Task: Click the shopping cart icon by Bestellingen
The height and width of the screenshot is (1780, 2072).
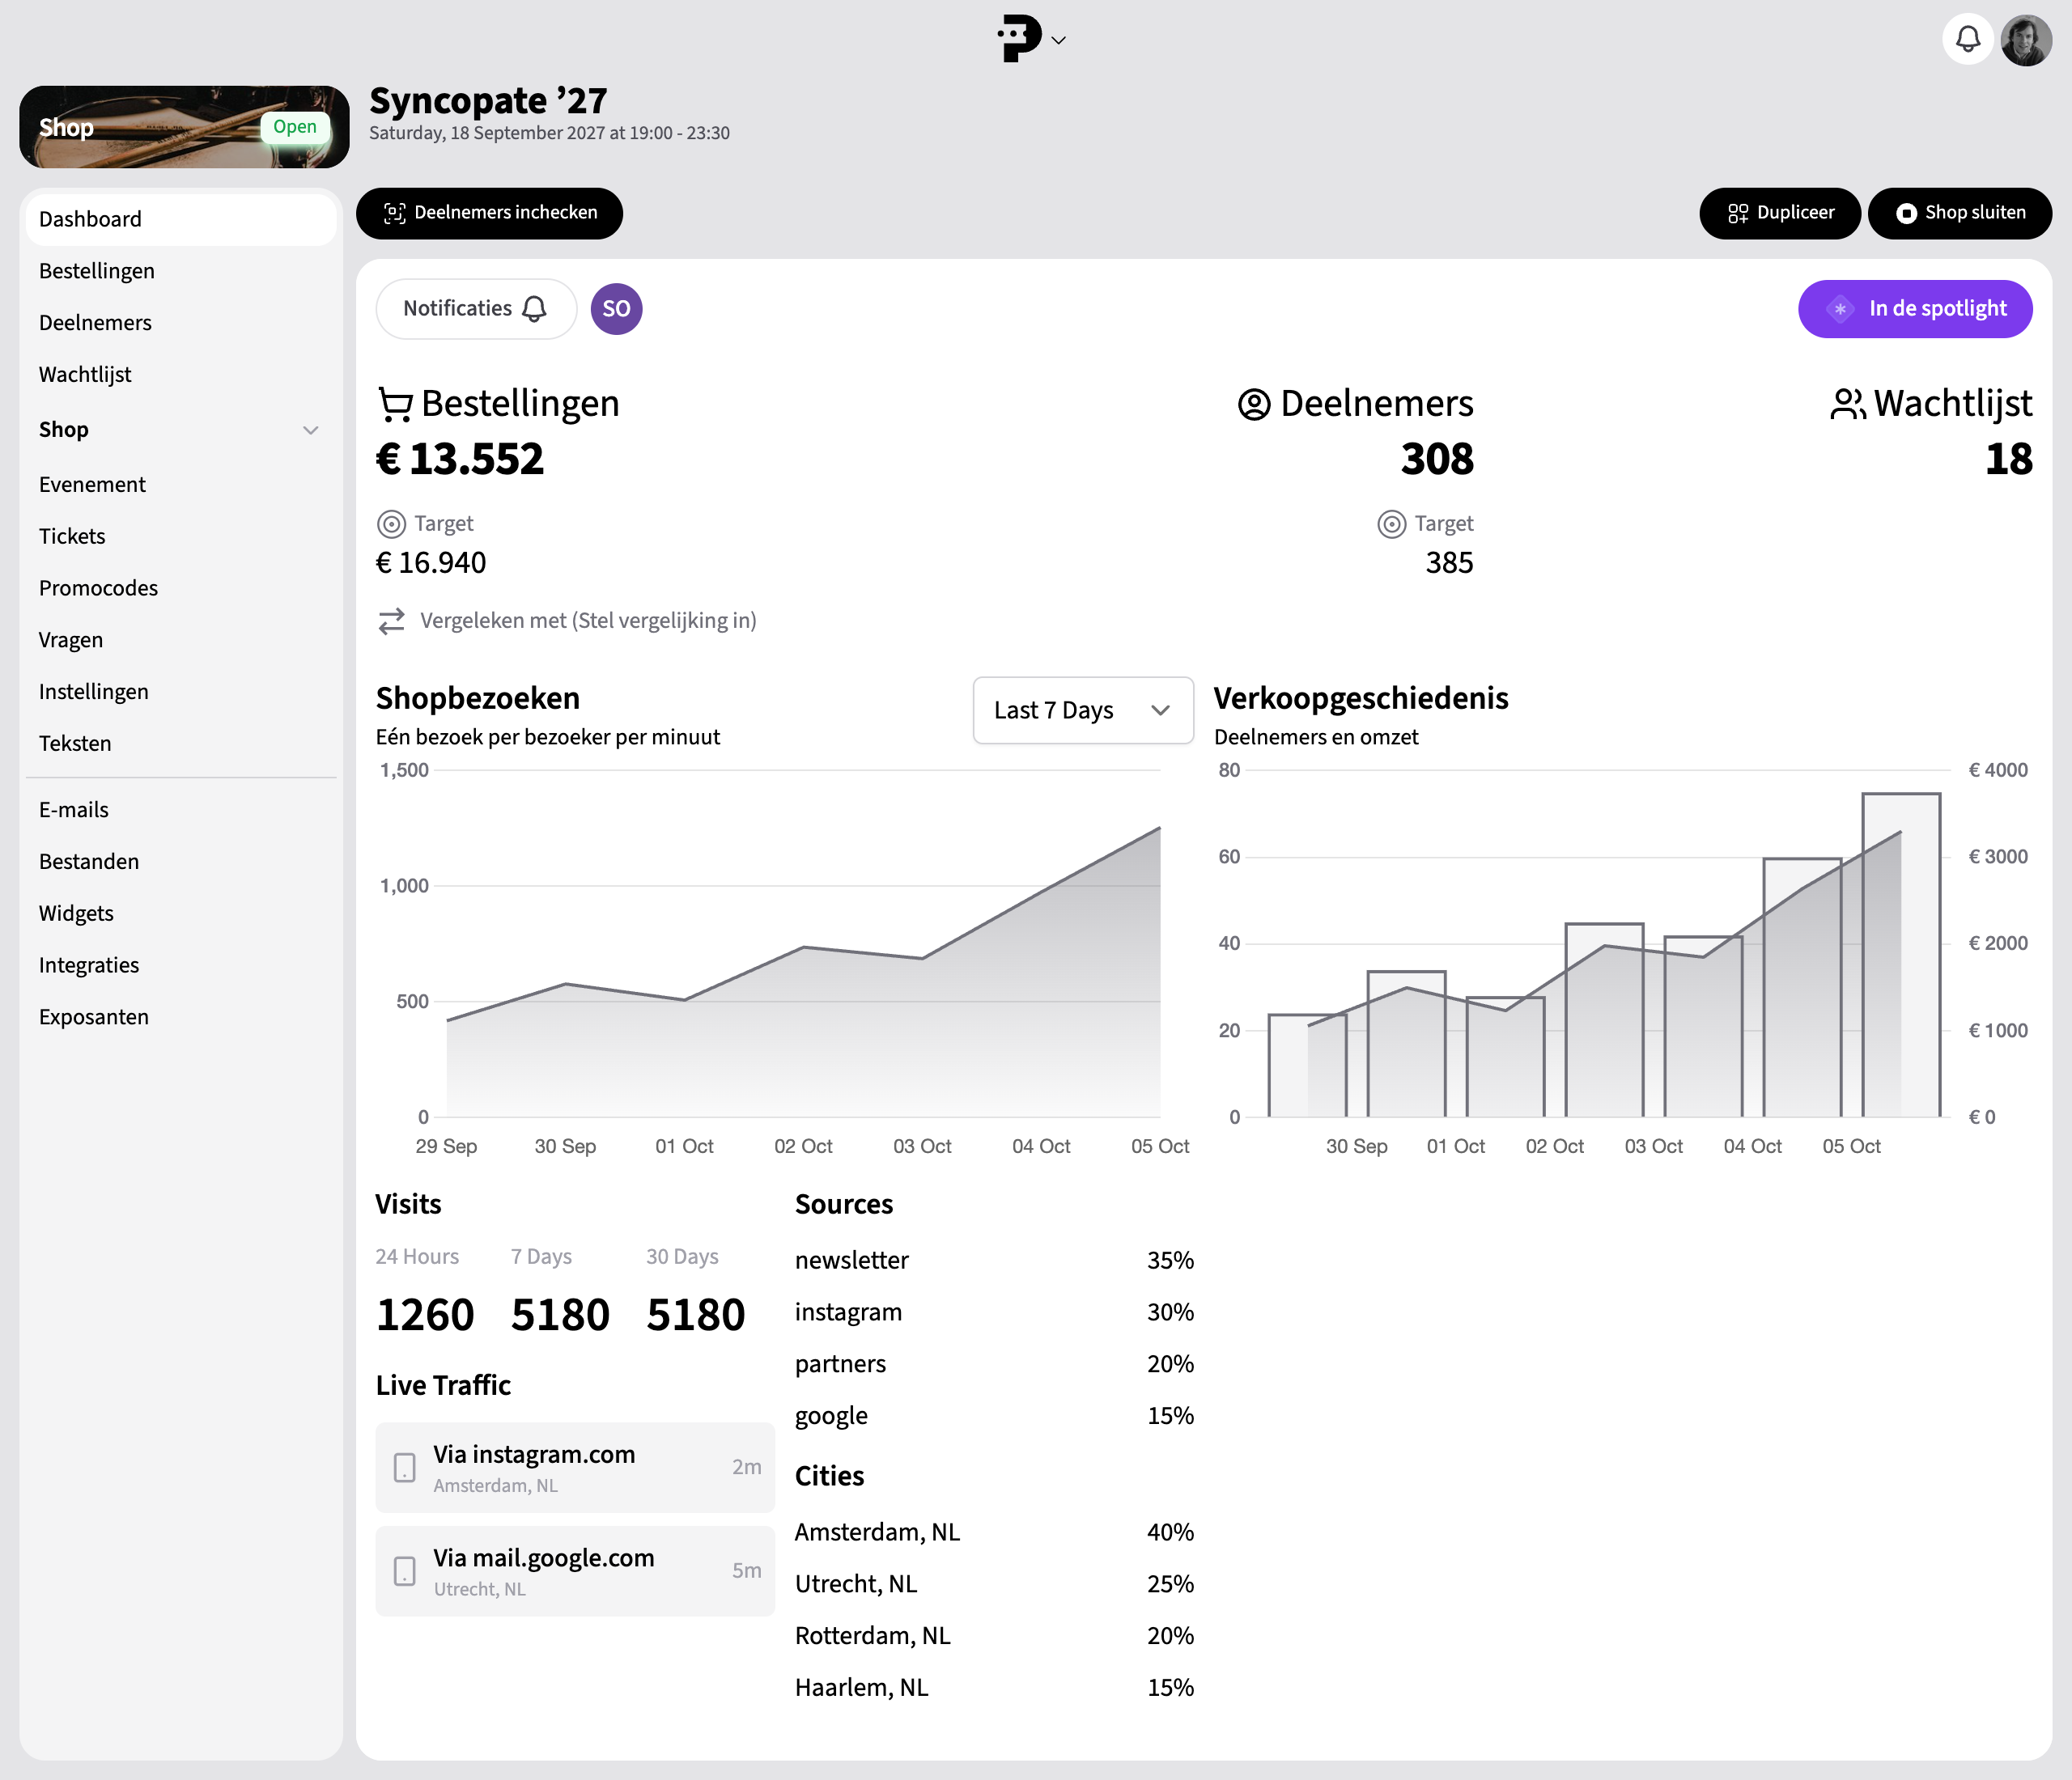Action: (x=395, y=404)
